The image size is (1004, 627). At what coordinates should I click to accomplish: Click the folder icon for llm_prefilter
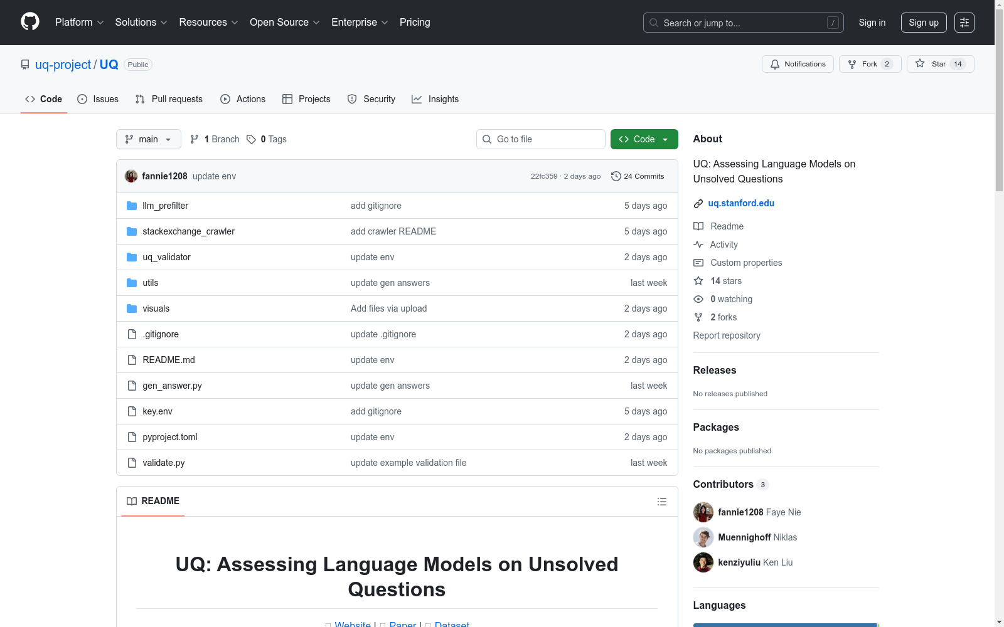[132, 206]
